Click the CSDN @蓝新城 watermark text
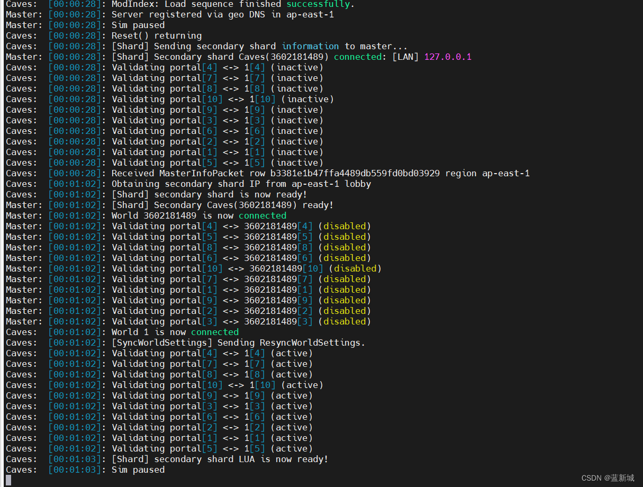The image size is (643, 487). pyautogui.click(x=608, y=478)
